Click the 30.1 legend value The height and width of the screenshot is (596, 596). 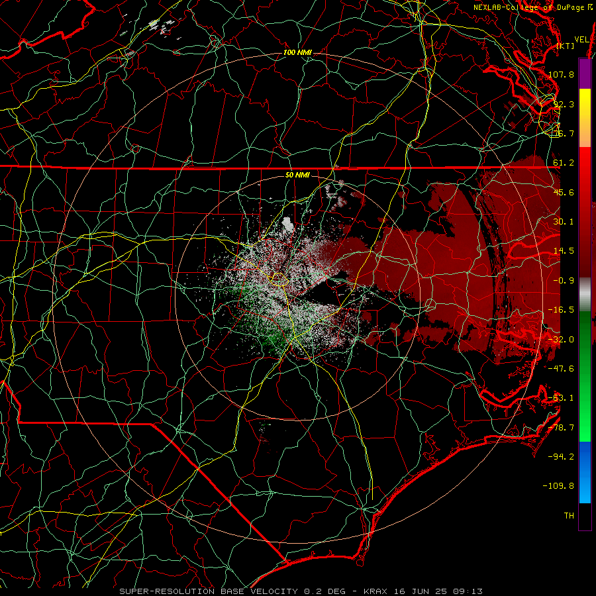coord(564,222)
